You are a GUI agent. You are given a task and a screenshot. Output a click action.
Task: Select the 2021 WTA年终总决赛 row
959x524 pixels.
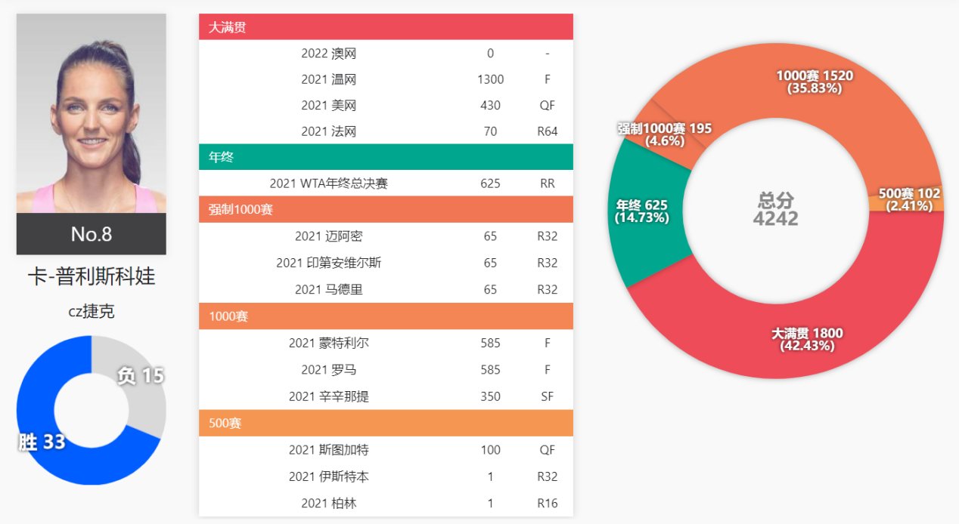click(x=386, y=183)
